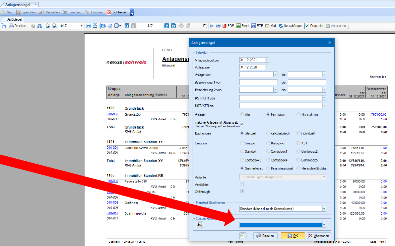Expand the Standard-Selektionen dropdown
The image size is (395, 246).
324,209
